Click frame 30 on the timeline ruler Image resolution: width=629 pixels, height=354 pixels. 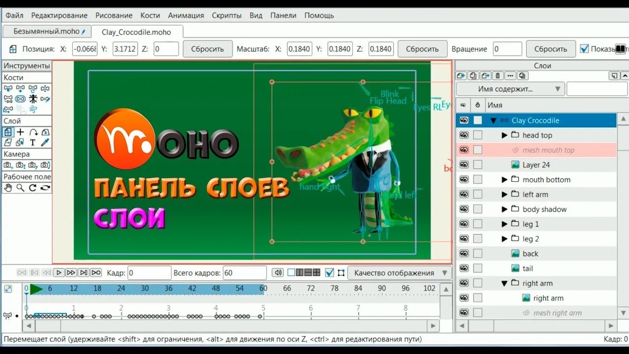point(144,288)
